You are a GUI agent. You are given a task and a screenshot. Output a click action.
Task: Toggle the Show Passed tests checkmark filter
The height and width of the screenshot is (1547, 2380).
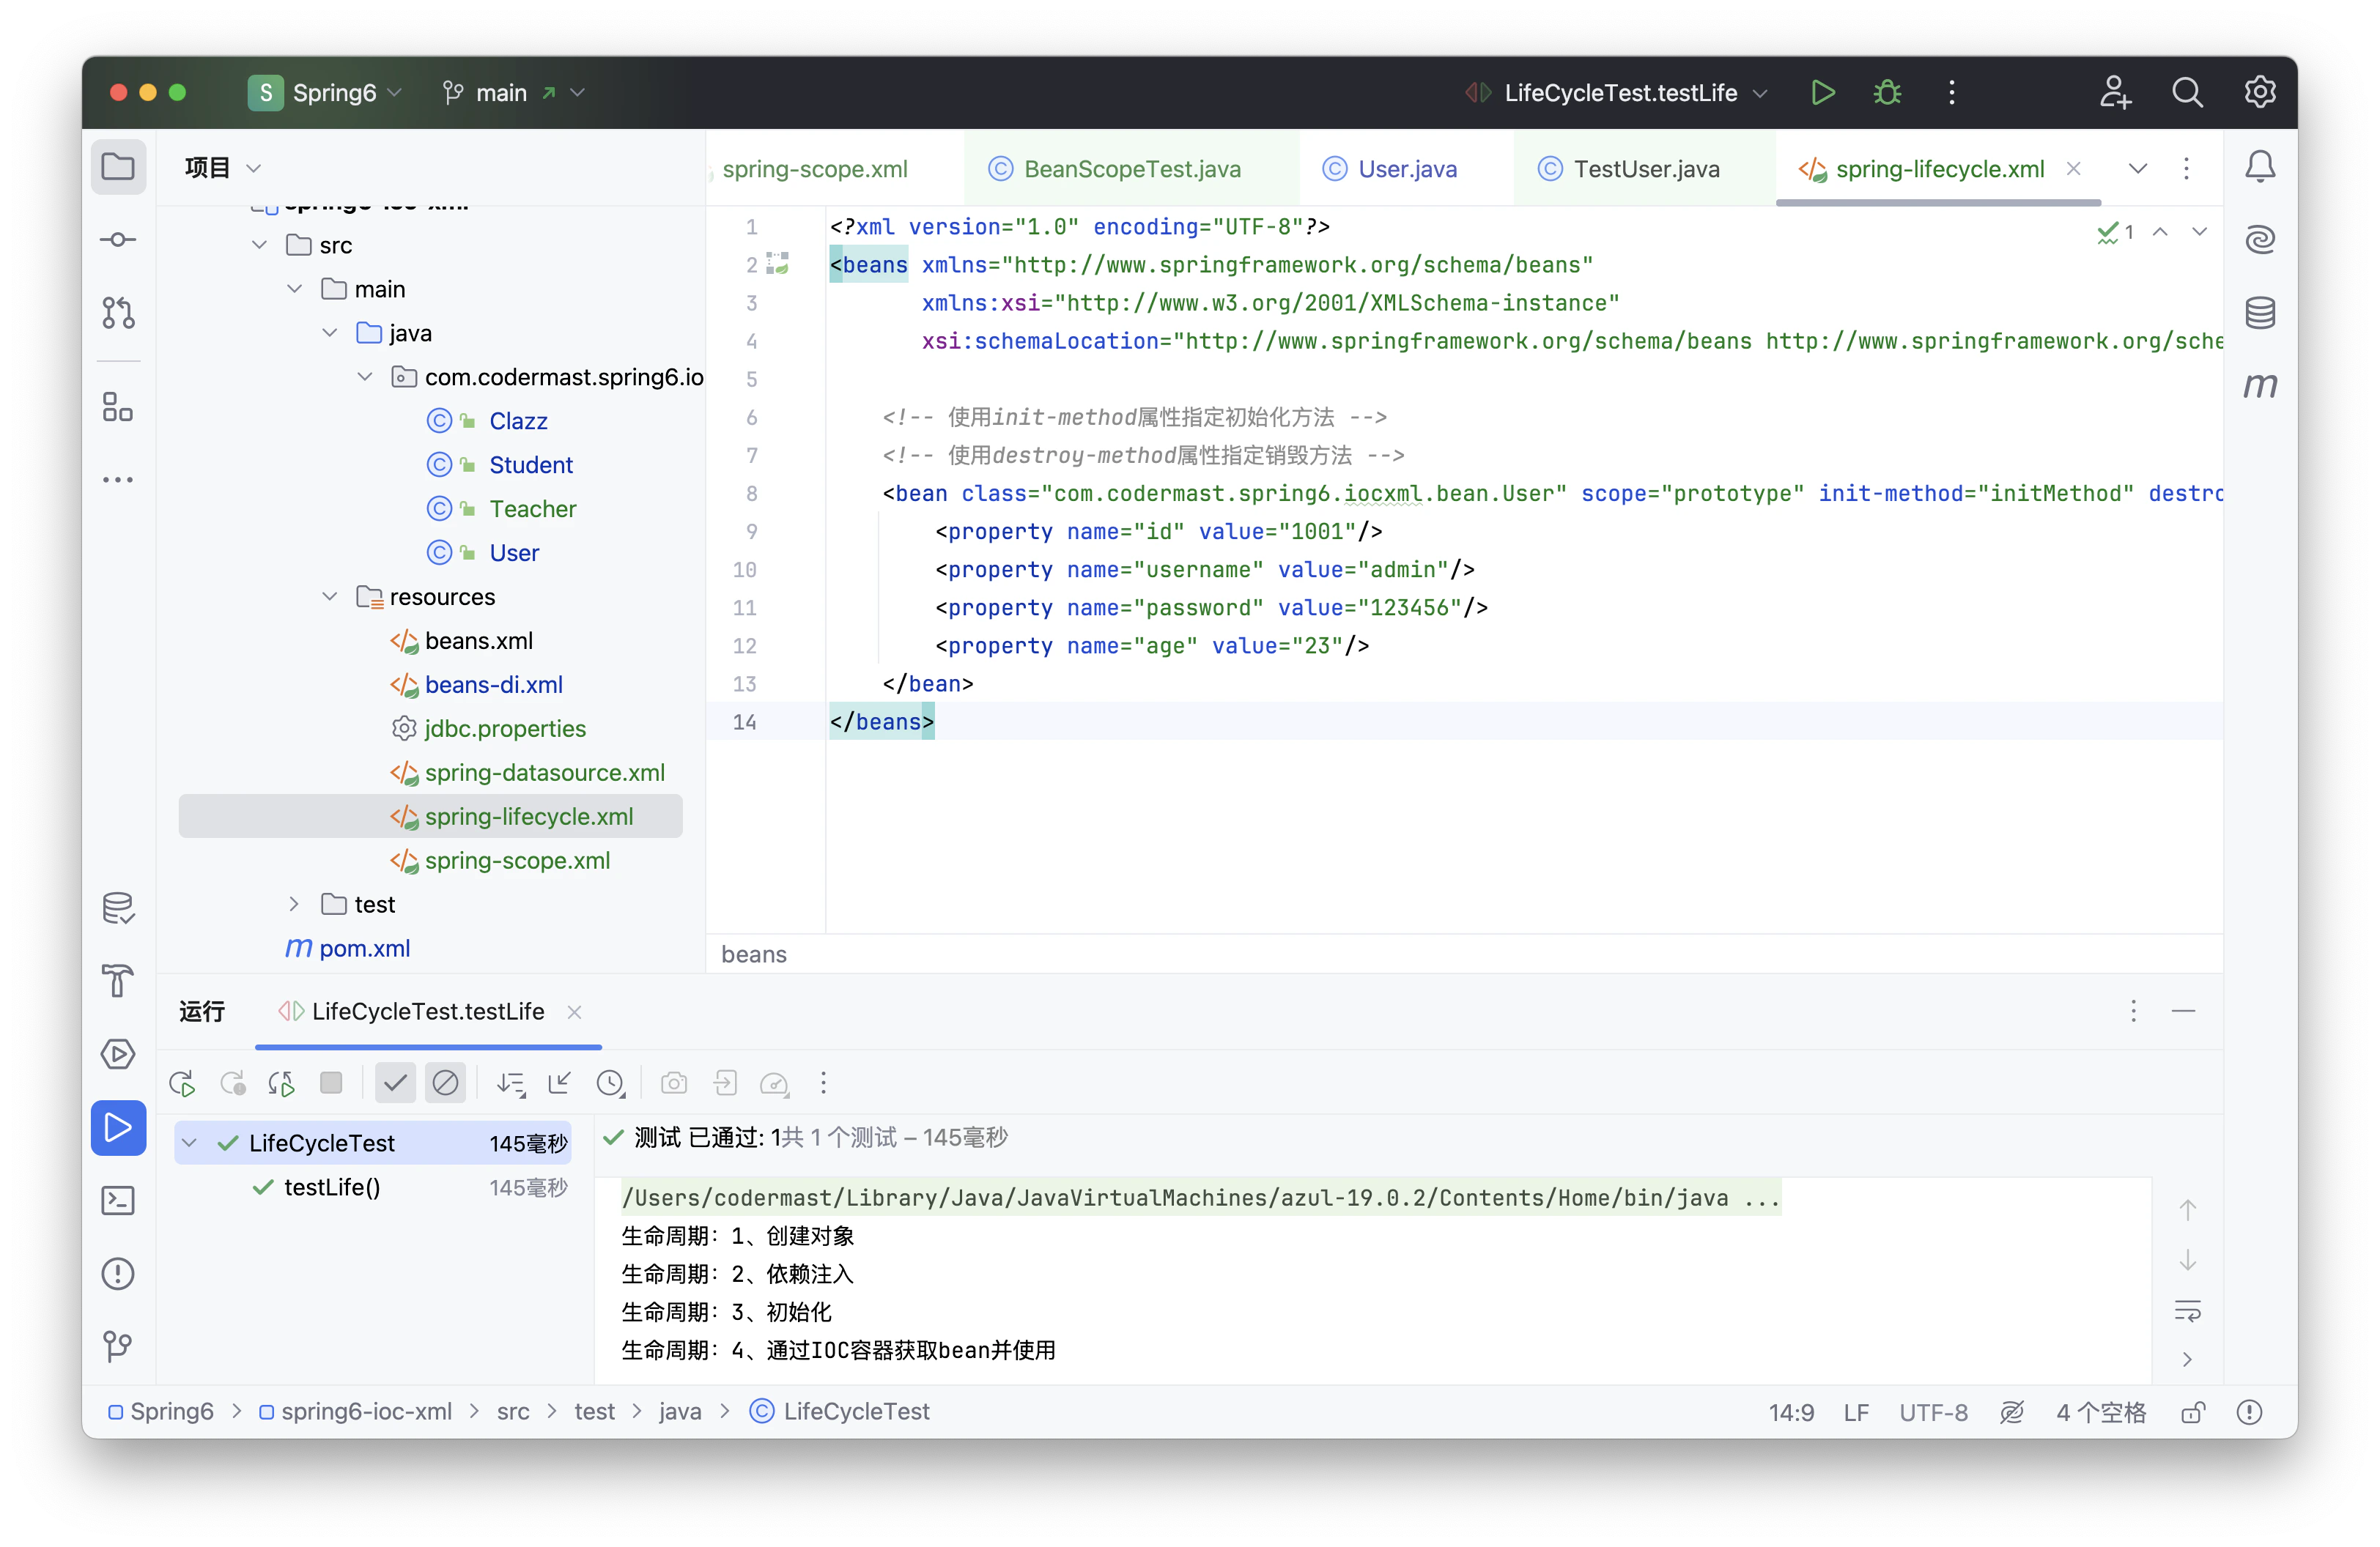click(x=395, y=1083)
